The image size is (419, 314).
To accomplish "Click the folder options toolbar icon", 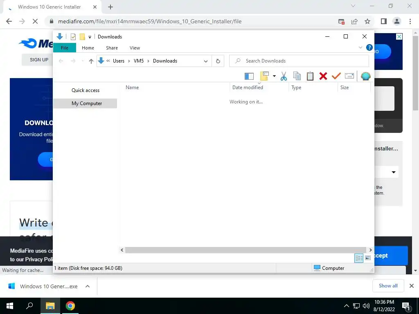I will [x=264, y=76].
